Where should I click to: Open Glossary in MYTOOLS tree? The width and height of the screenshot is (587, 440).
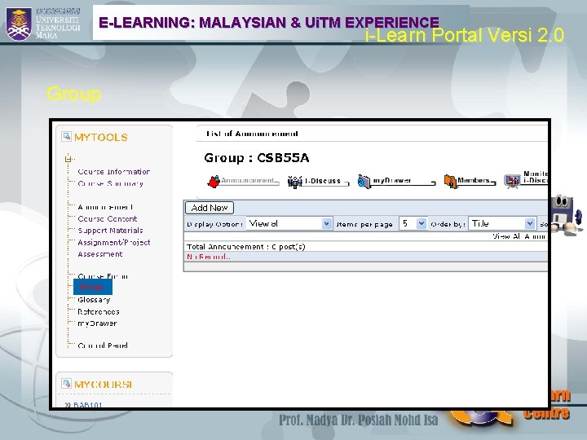pos(94,300)
